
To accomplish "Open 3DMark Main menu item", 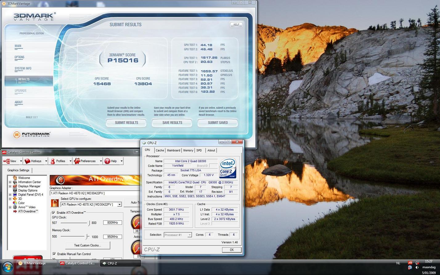I will coord(18,46).
